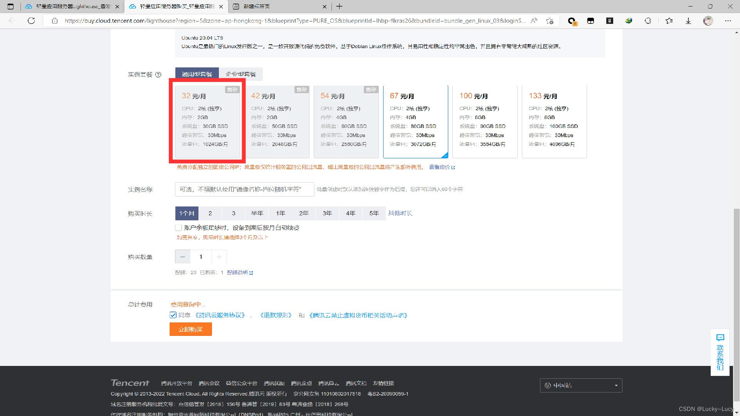The height and width of the screenshot is (416, 740).
Task: Open the browser profile avatar
Action: pos(708,21)
